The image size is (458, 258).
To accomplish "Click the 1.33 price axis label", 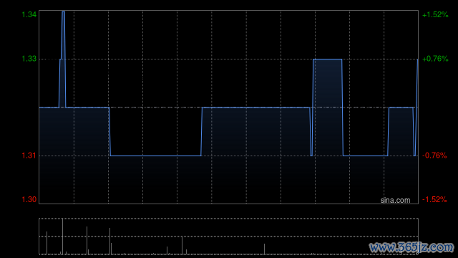I will coord(29,59).
